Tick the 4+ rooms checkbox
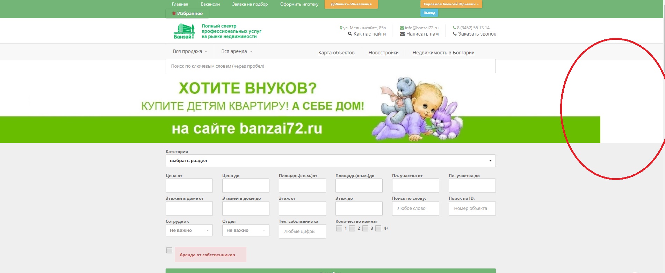This screenshot has width=665, height=273. point(378,228)
